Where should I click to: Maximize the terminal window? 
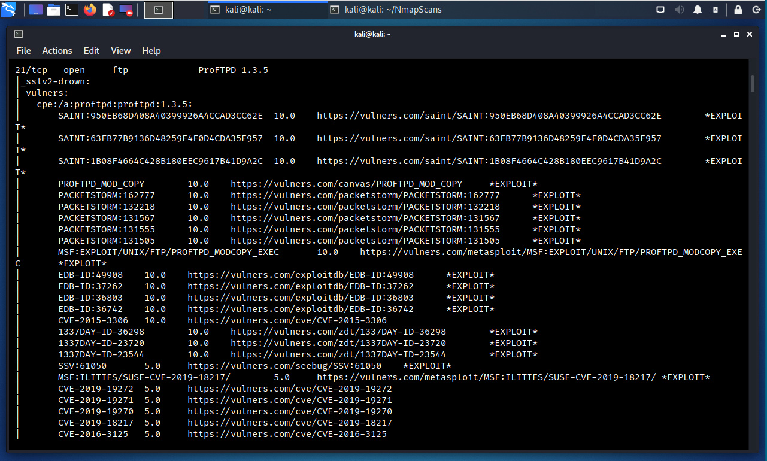(x=736, y=34)
